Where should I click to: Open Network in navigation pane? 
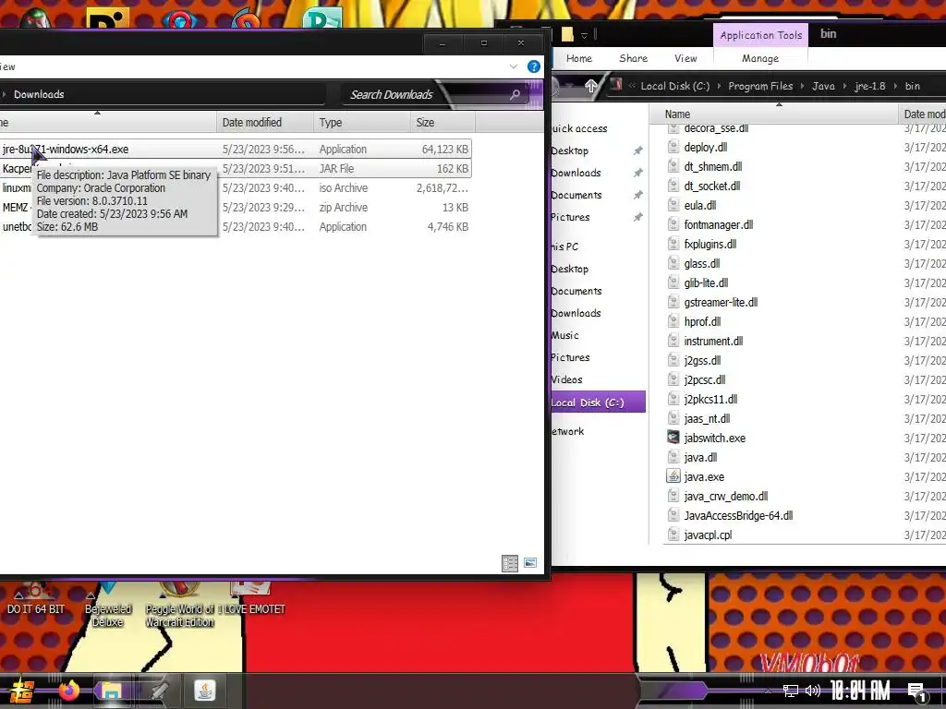pyautogui.click(x=567, y=432)
